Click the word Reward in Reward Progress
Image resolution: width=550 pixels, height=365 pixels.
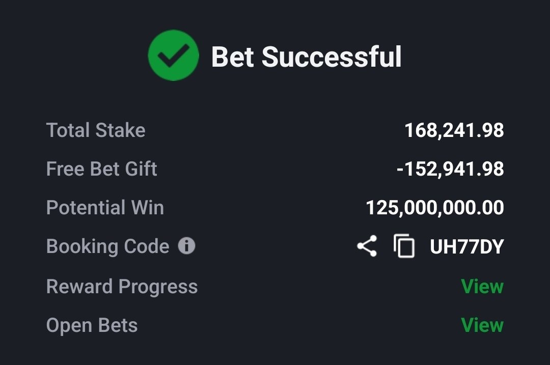pos(79,287)
